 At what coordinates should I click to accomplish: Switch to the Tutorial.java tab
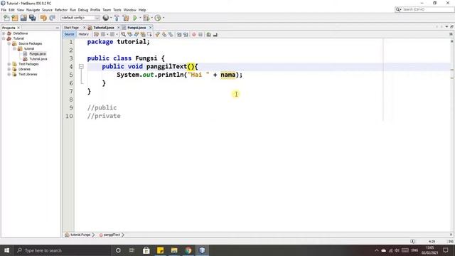(104, 28)
